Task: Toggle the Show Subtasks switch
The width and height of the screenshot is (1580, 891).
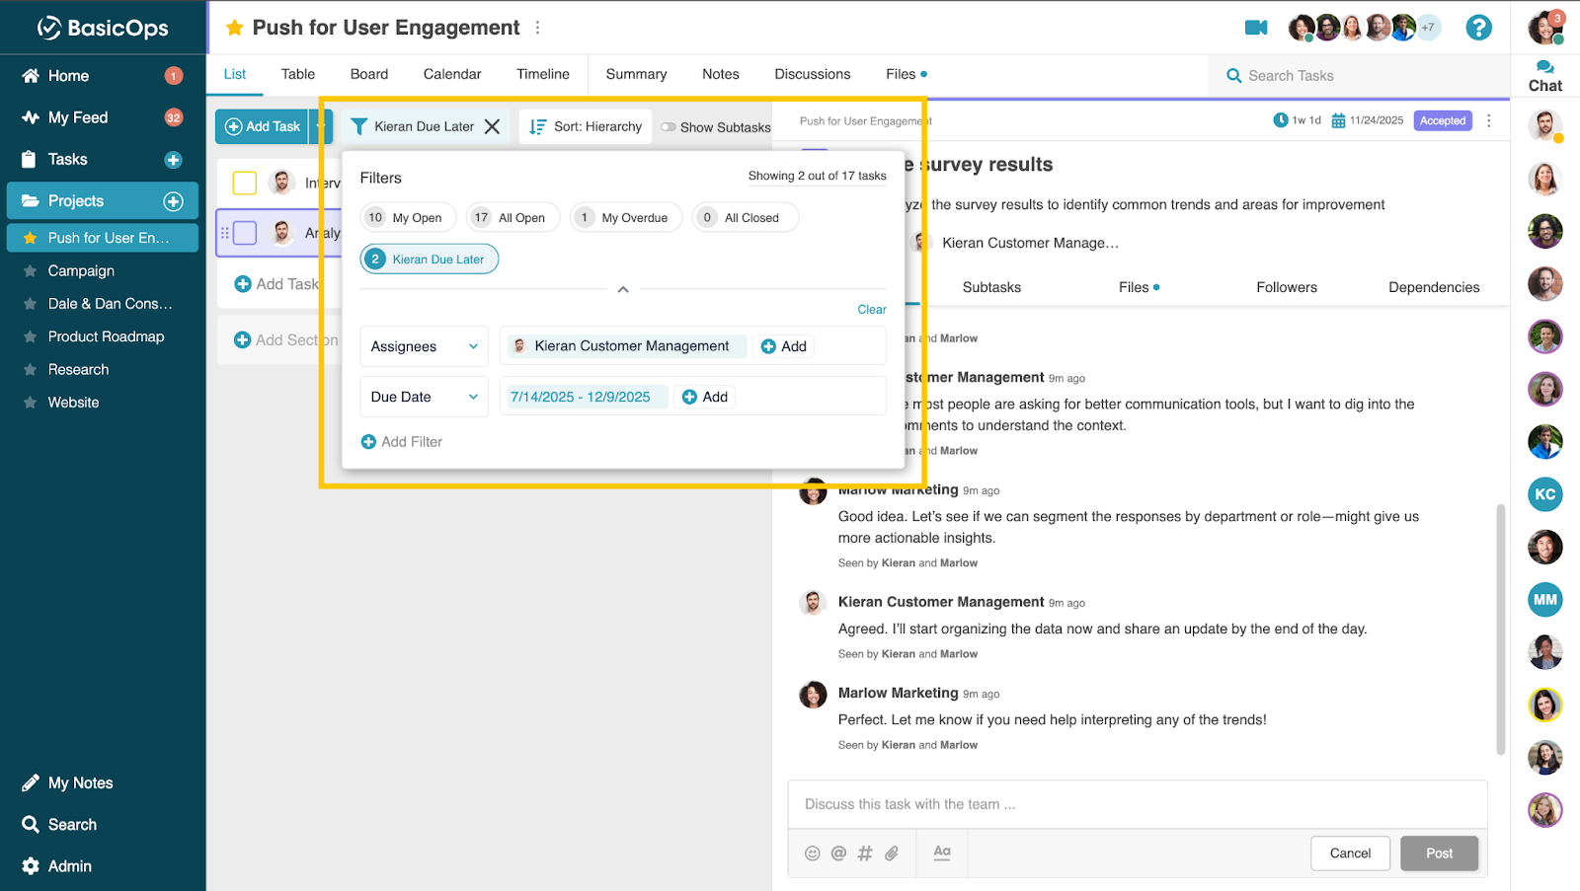Action: (669, 127)
